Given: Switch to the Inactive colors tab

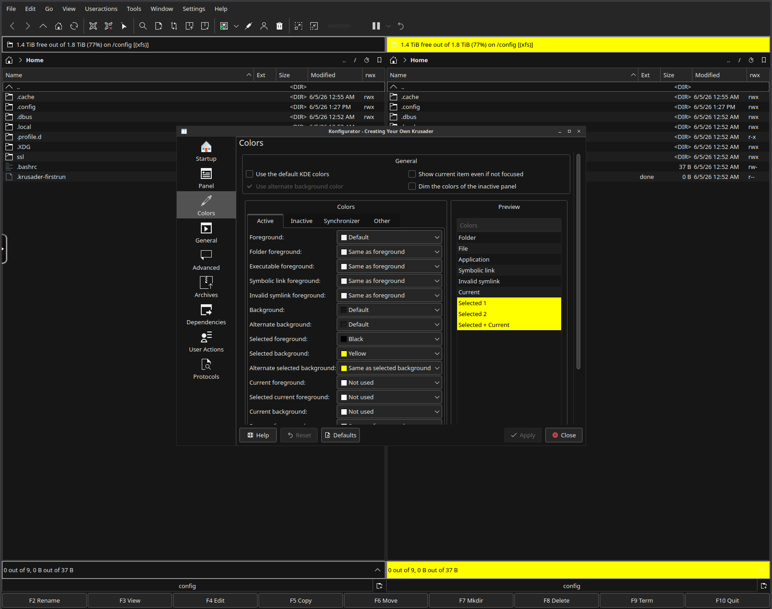Looking at the screenshot, I should (302, 221).
